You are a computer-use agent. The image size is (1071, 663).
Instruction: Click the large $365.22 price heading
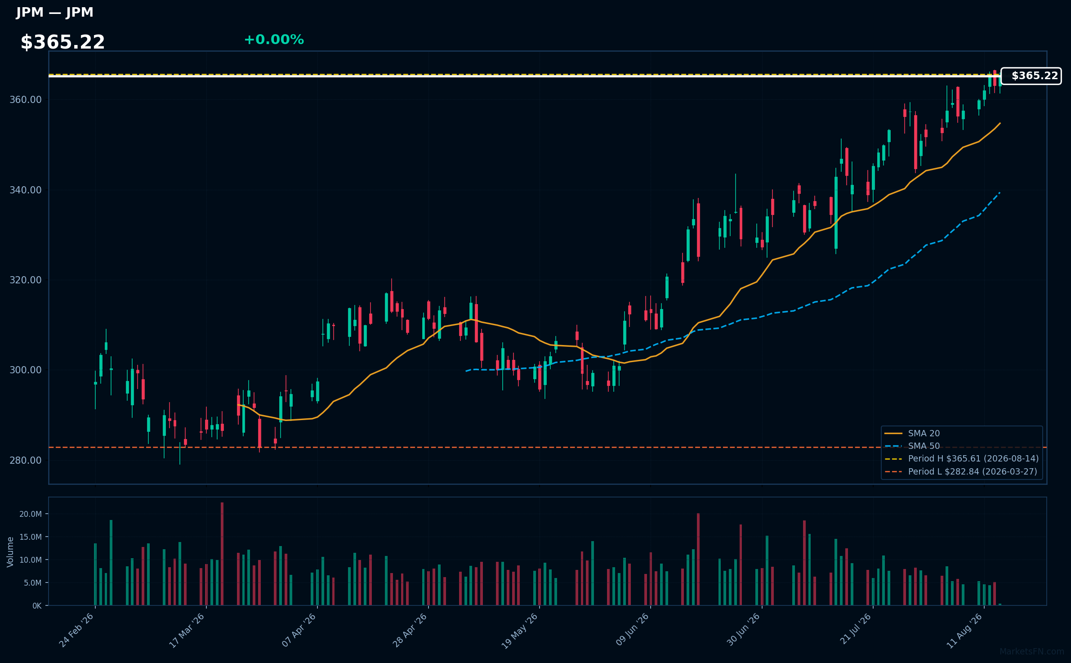coord(62,42)
